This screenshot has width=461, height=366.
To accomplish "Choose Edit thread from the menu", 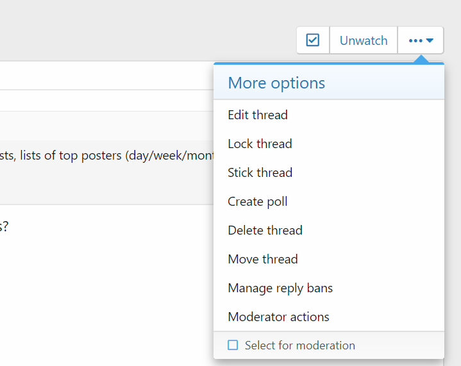I will pyautogui.click(x=258, y=115).
